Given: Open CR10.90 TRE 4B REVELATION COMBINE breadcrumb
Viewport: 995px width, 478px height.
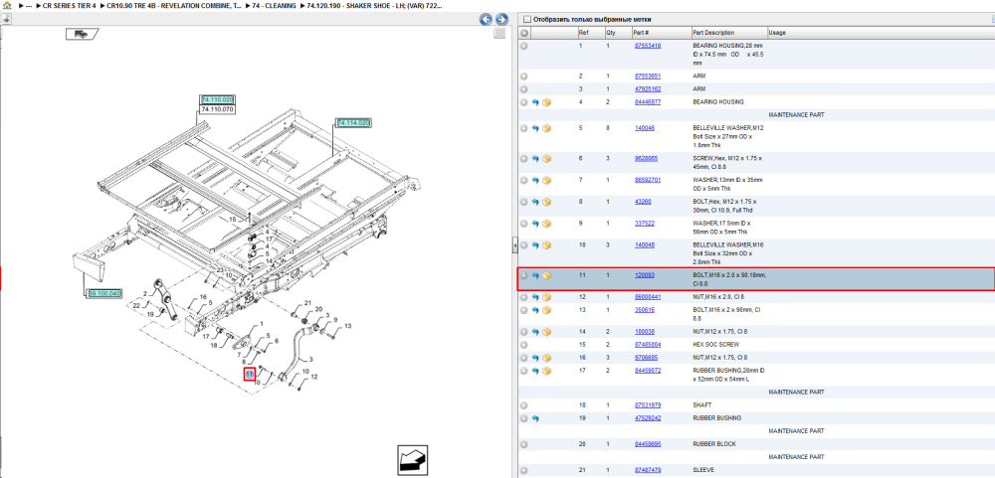Looking at the screenshot, I should (174, 5).
